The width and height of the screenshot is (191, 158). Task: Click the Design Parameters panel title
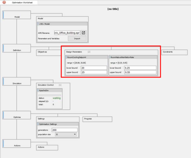74,52
